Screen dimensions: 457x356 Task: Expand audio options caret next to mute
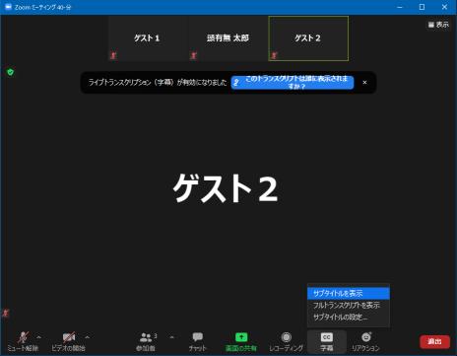[x=39, y=337]
